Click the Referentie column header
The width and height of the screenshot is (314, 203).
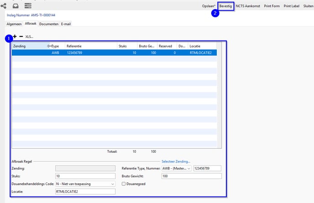pyautogui.click(x=91, y=46)
